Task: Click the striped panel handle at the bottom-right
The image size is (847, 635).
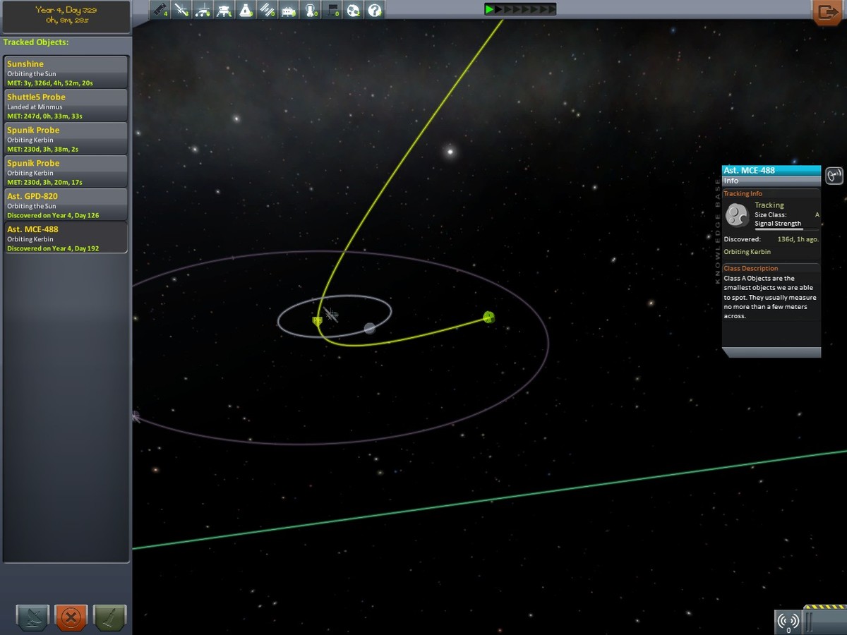Action: coord(824,619)
